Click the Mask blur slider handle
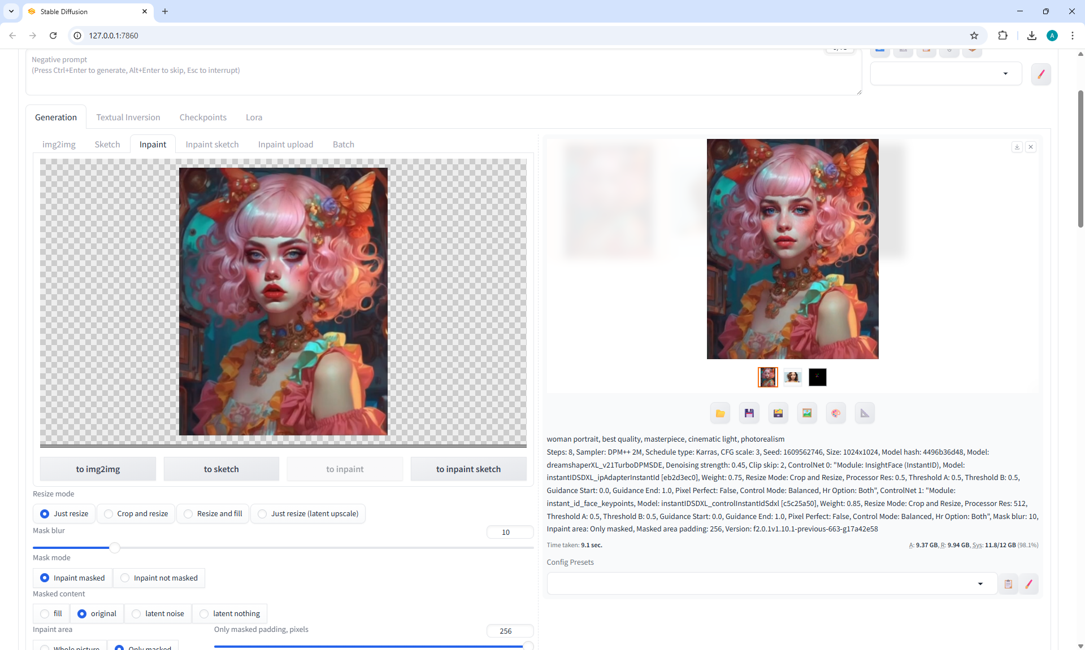This screenshot has width=1085, height=650. click(x=114, y=548)
